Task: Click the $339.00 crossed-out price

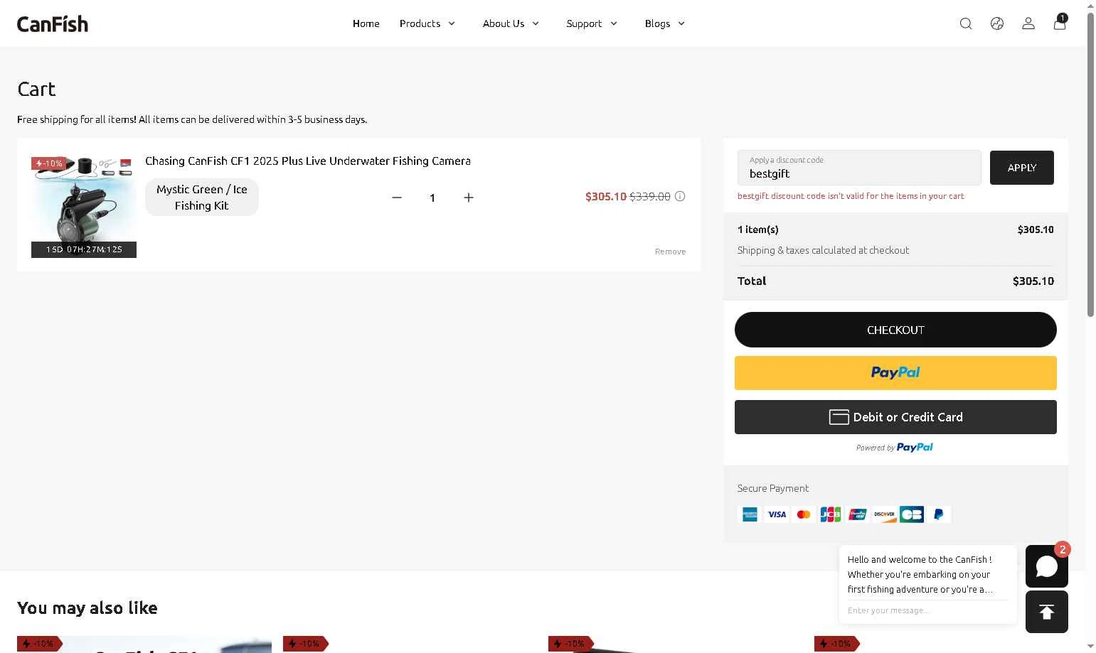Action: click(x=650, y=196)
